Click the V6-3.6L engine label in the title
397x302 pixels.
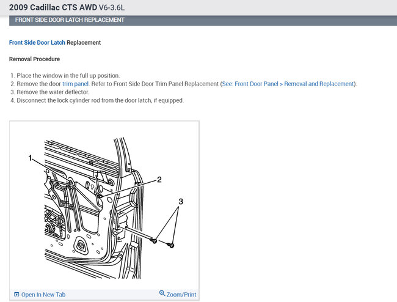tap(112, 7)
